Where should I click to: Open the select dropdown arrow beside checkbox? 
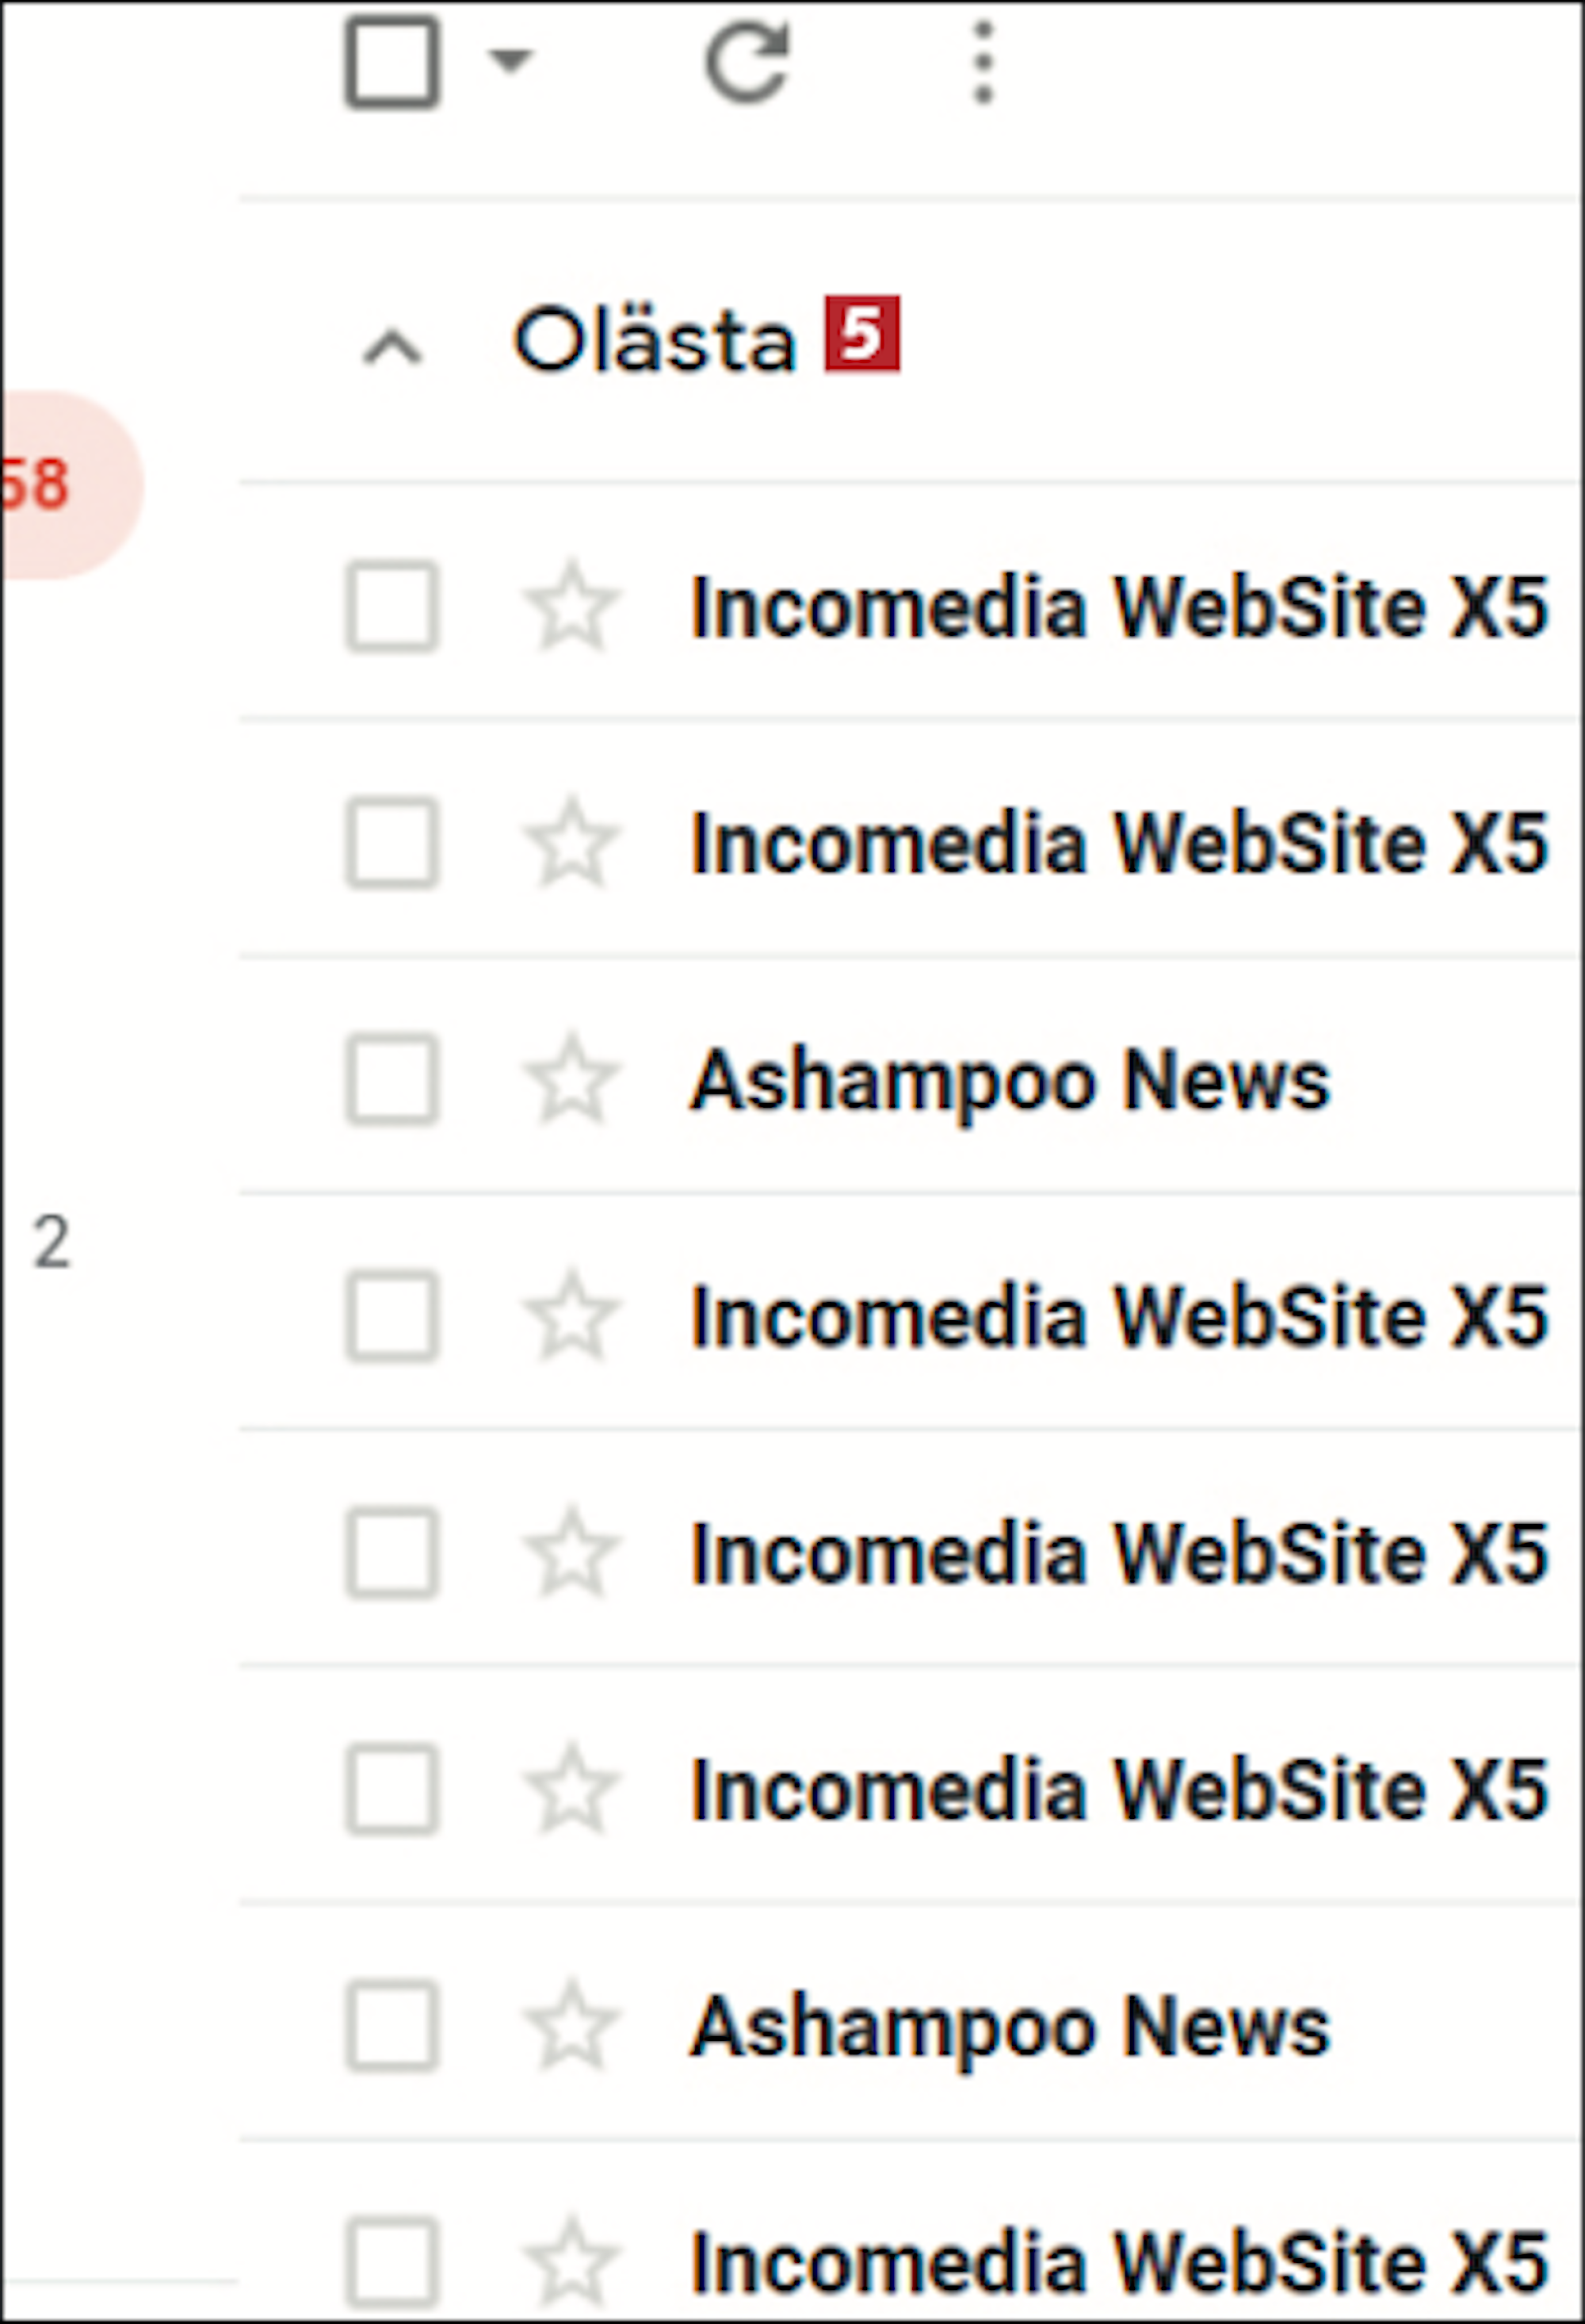[510, 61]
